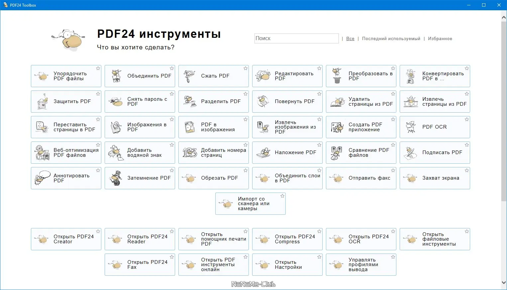Click the Открыть PDF24 Compress tile
The width and height of the screenshot is (507, 290).
287,239
